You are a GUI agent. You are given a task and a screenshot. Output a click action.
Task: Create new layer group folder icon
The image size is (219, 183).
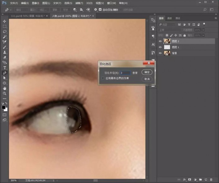pyautogui.click(x=200, y=180)
